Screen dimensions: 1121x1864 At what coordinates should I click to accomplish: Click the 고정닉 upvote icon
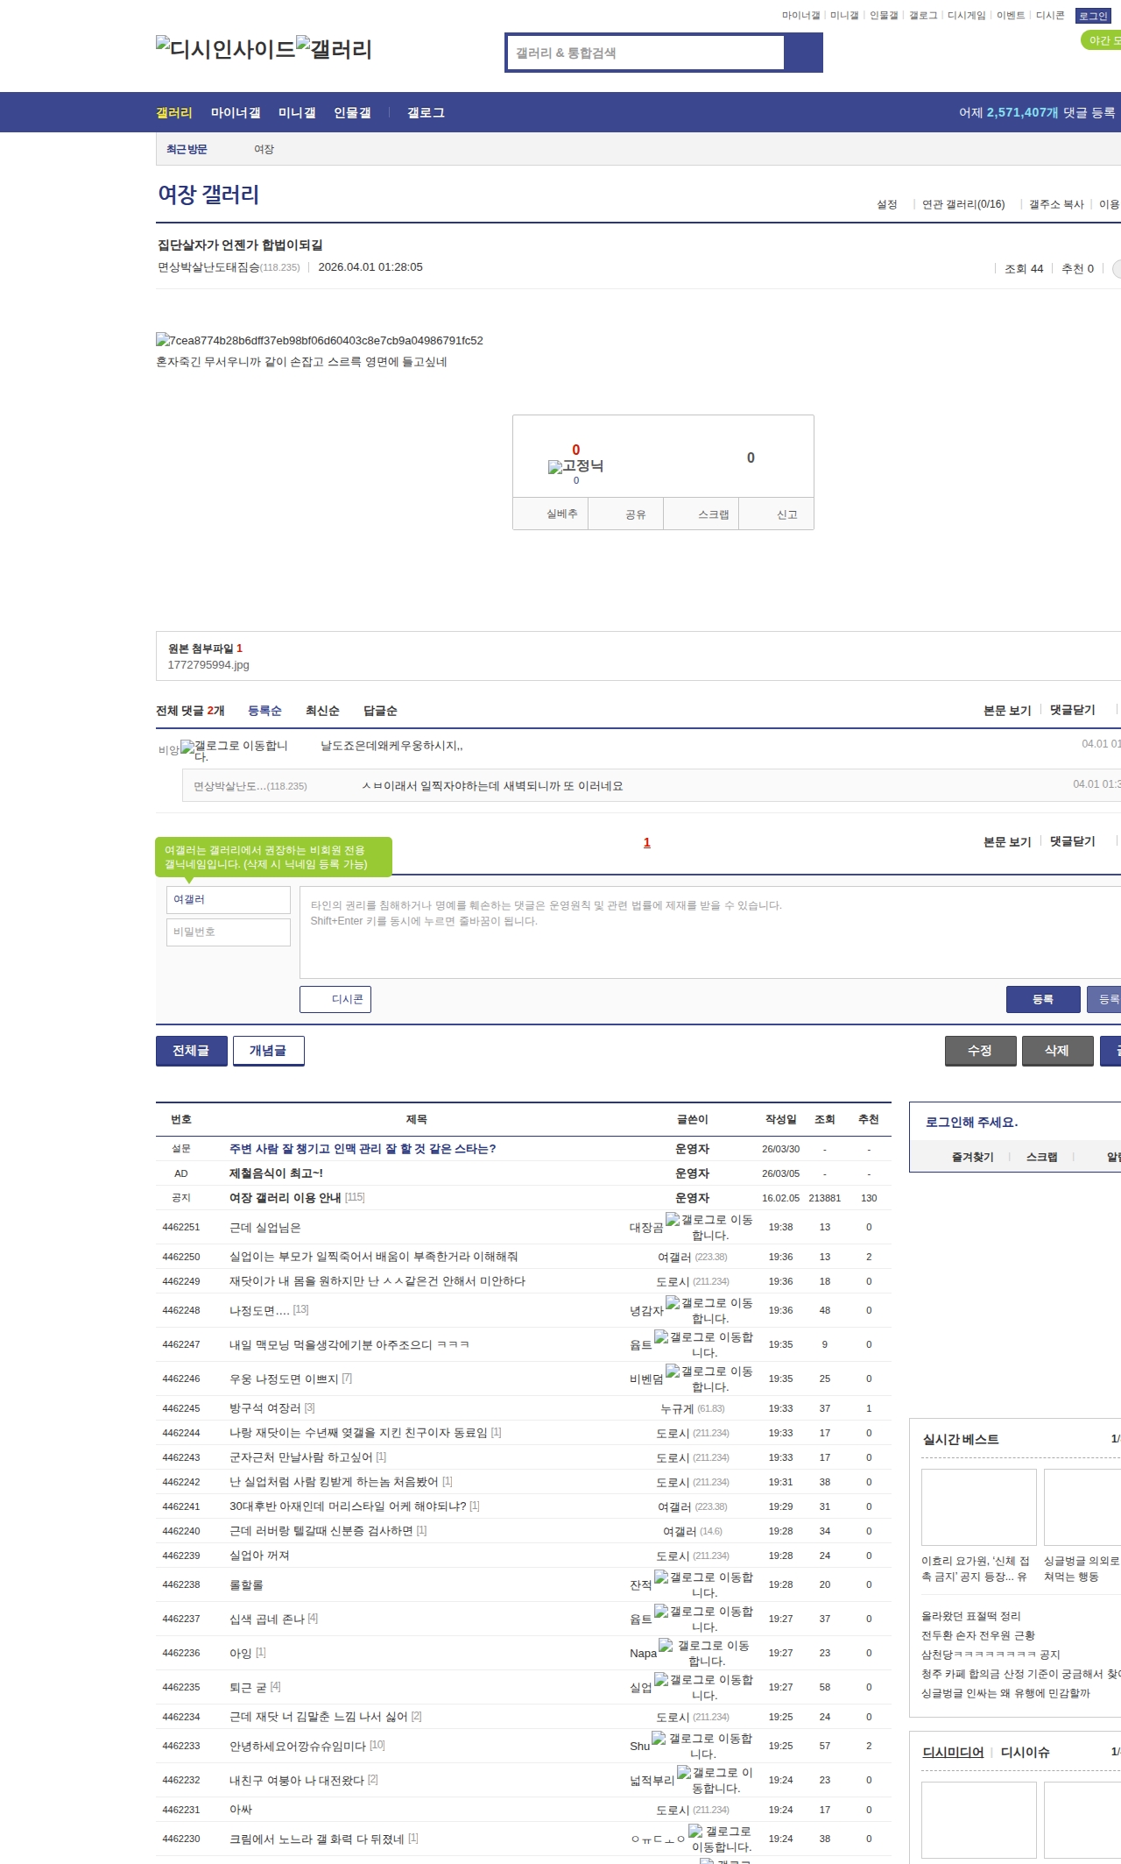[x=555, y=467]
